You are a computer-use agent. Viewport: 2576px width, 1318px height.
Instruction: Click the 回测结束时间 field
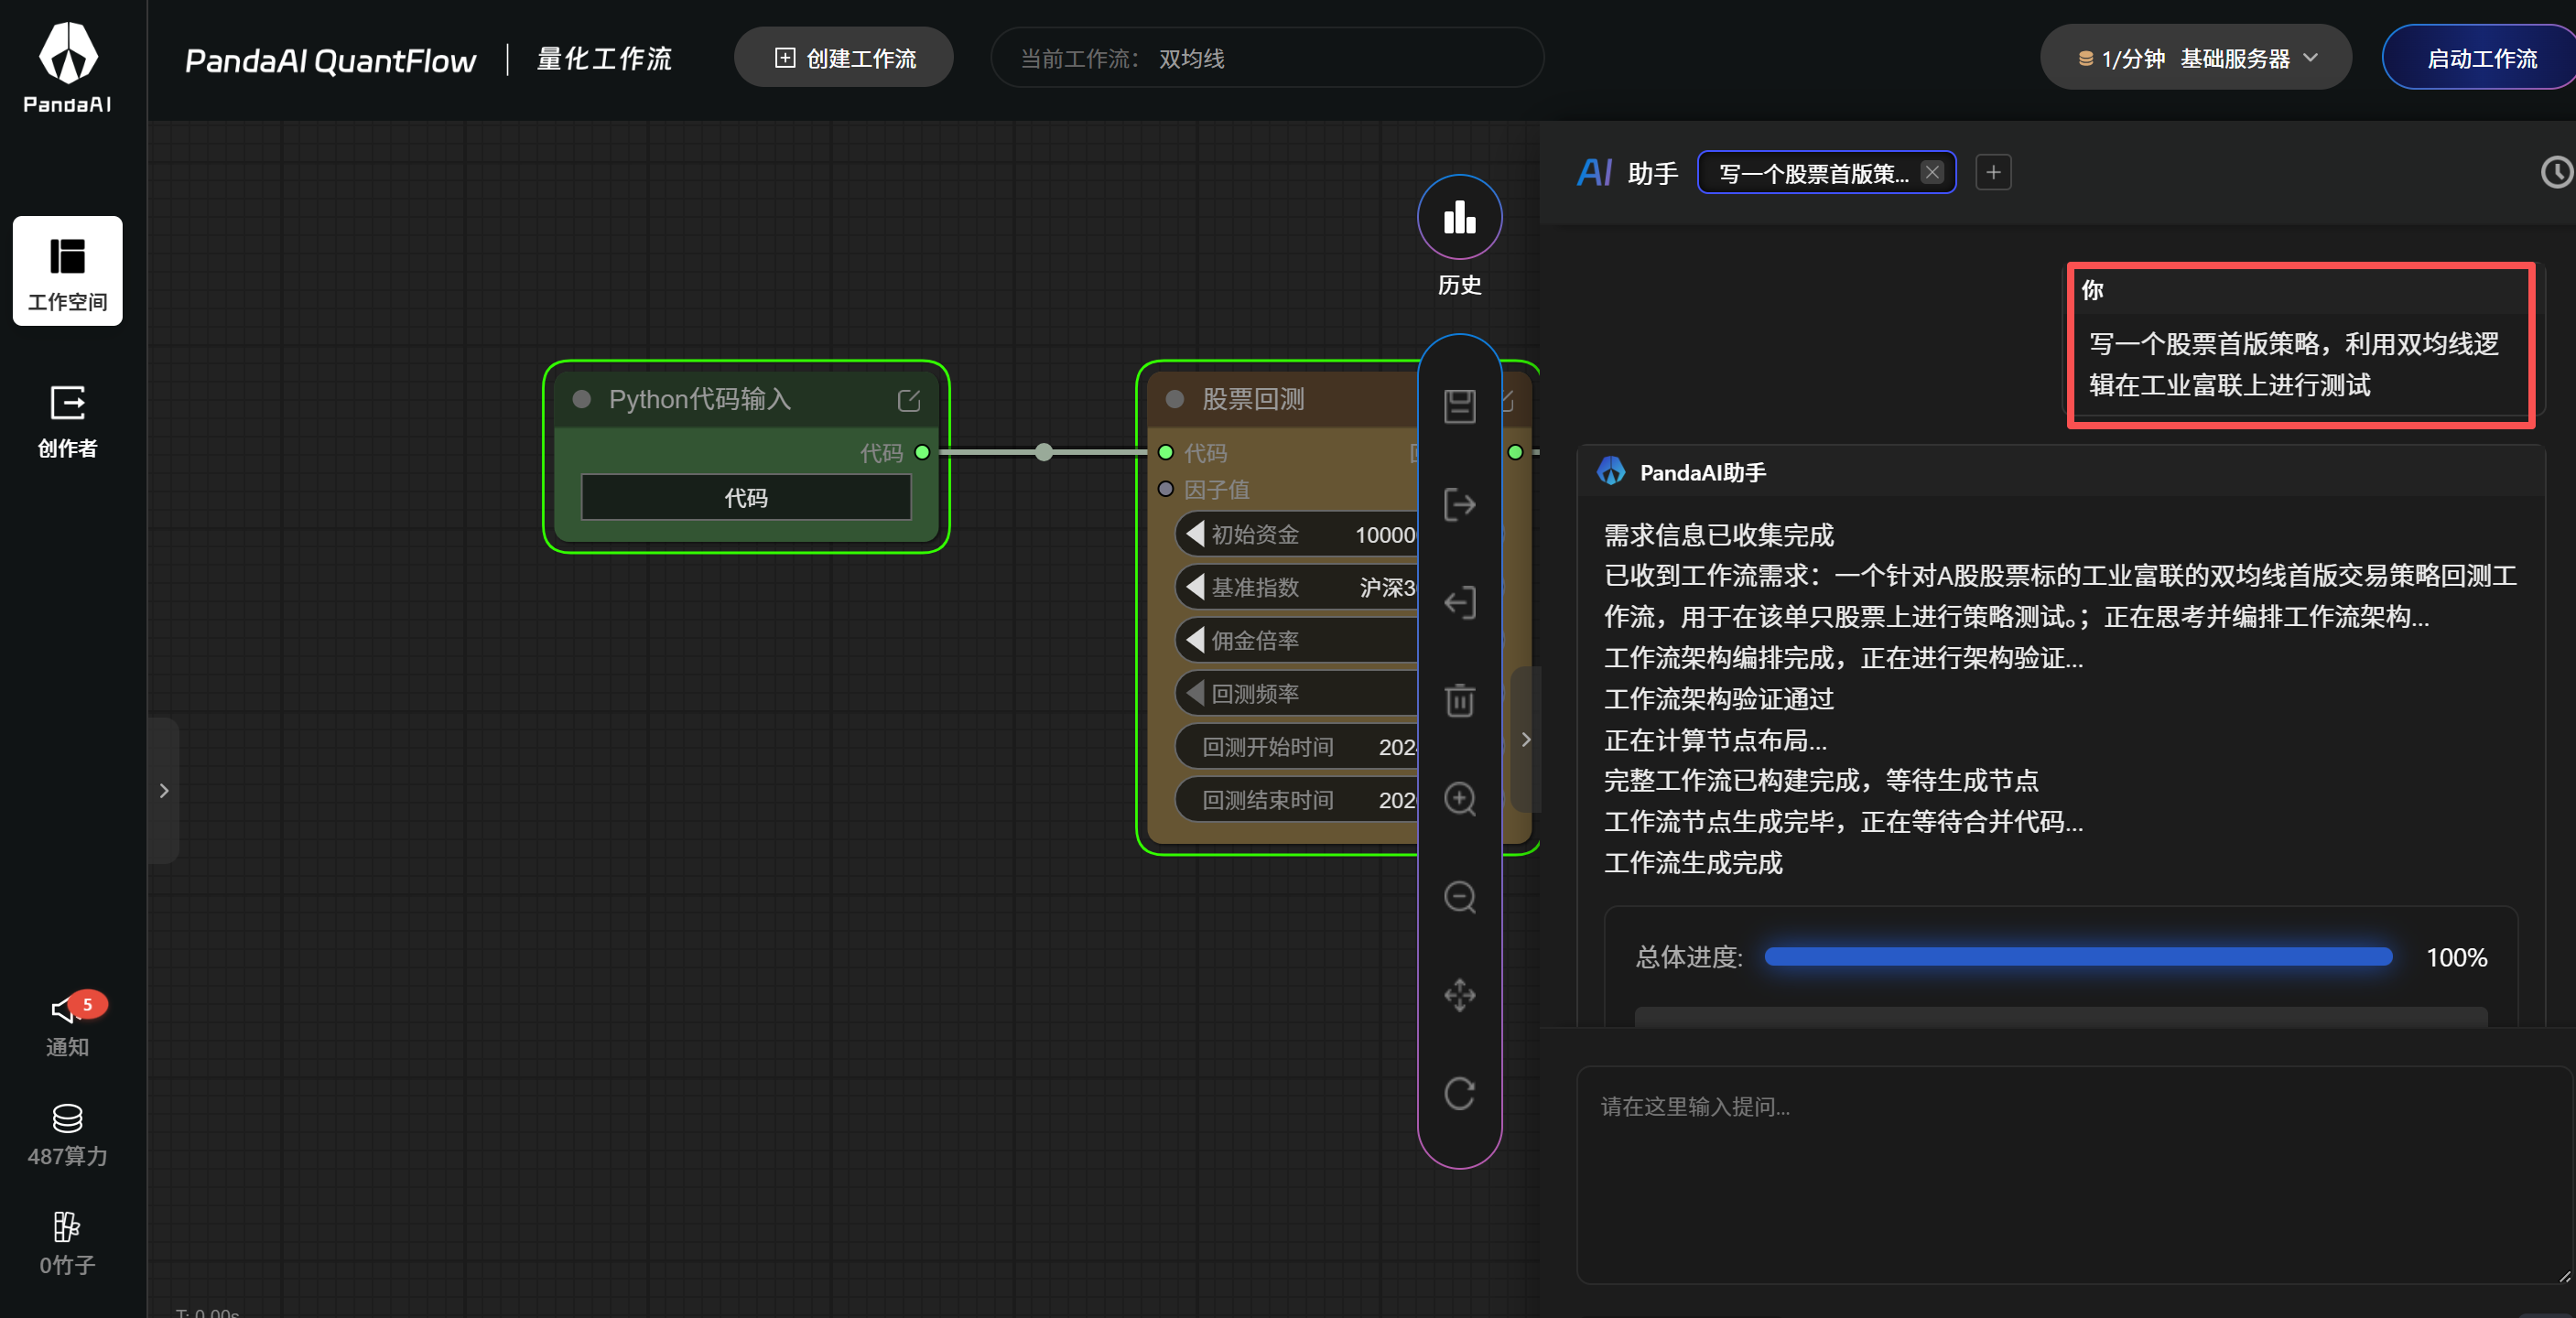click(1297, 799)
